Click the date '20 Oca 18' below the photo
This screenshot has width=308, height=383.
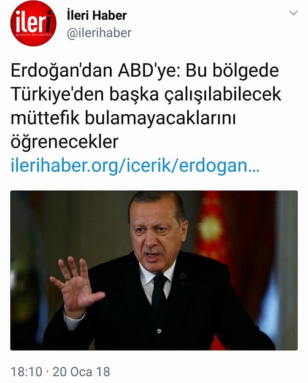click(82, 372)
